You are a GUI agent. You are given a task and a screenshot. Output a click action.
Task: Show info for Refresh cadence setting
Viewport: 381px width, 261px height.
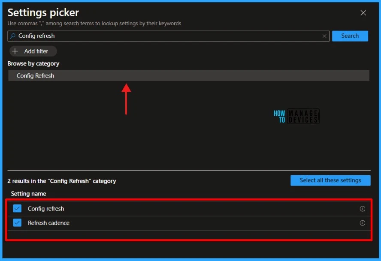pos(362,223)
